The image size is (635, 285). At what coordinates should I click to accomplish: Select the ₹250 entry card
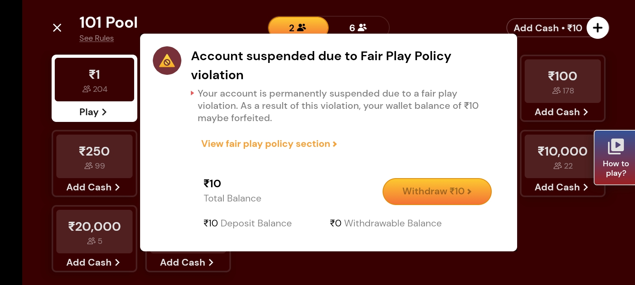[x=94, y=156]
